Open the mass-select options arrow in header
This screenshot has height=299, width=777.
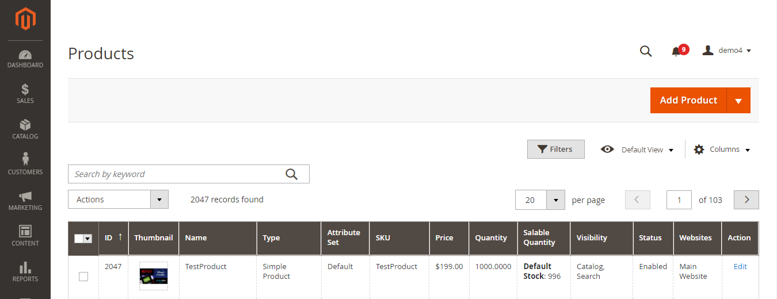click(x=88, y=239)
